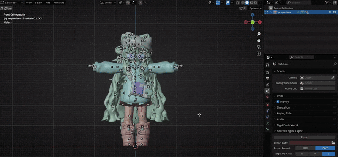The width and height of the screenshot is (338, 157).
Task: Click the green Y axis gizmo ball
Action: tap(253, 22)
